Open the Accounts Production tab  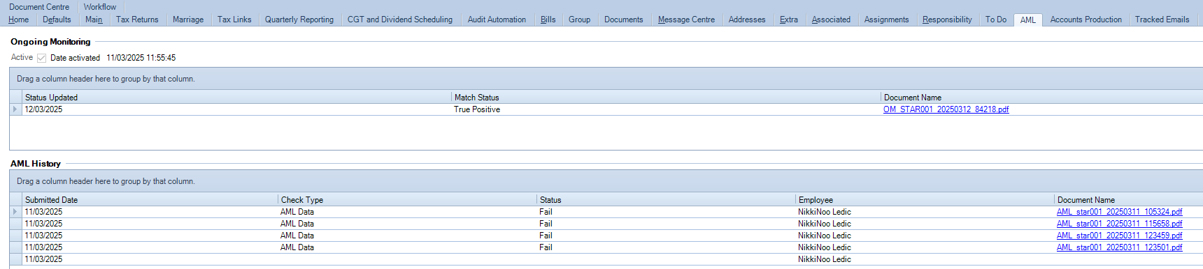1085,20
